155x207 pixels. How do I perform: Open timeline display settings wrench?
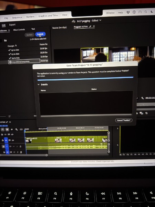click(x=17, y=129)
